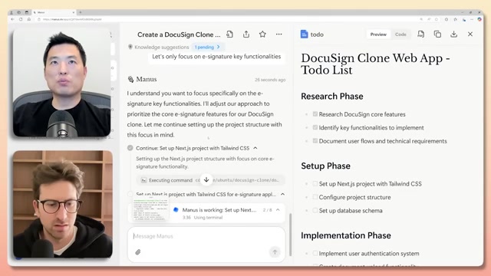The image size is (491, 276).
Task: Click the scroll-to-bottom down arrow
Action: tap(206, 179)
